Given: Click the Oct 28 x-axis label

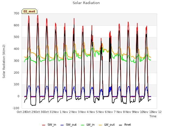Looking at the screenshot, I should [21, 112].
